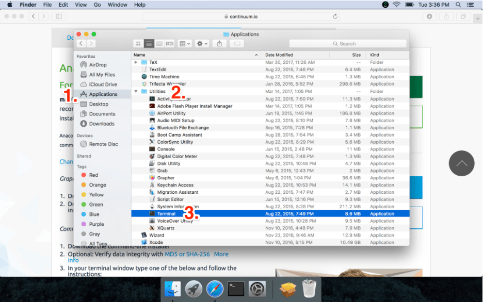Image resolution: width=483 pixels, height=302 pixels.
Task: Open Downloads in the sidebar
Action: coord(102,124)
